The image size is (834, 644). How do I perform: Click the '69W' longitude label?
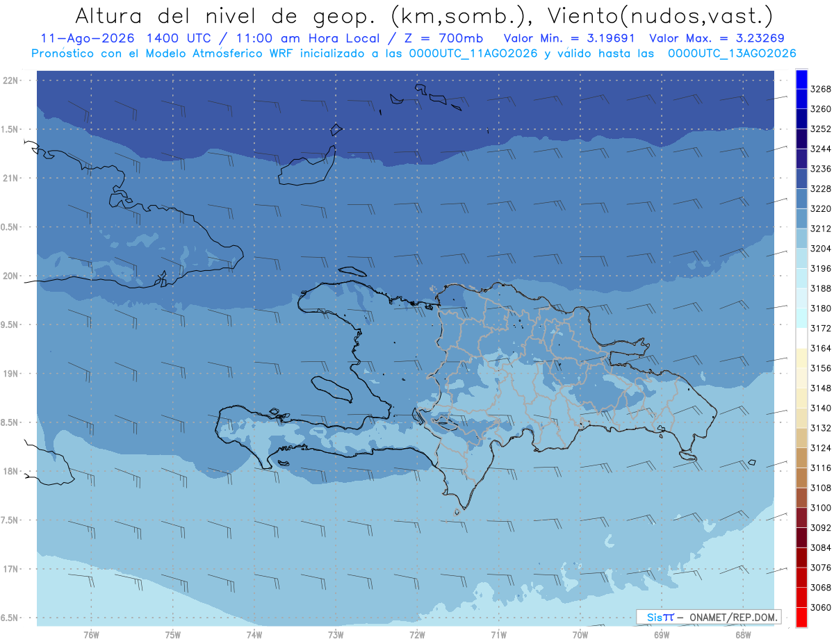pyautogui.click(x=661, y=635)
